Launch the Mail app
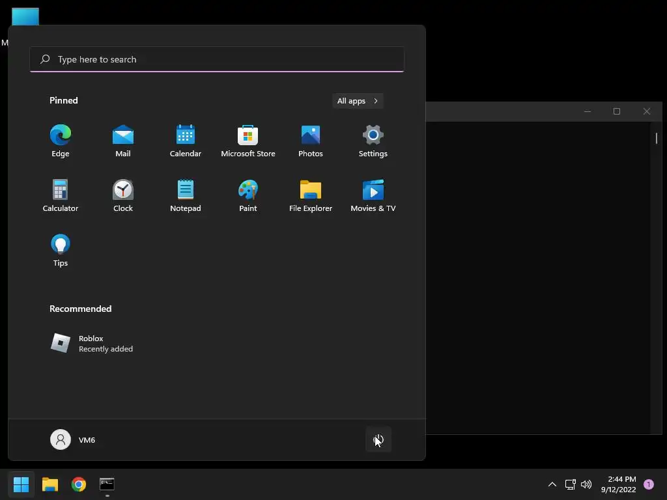The width and height of the screenshot is (667, 500). 123,141
